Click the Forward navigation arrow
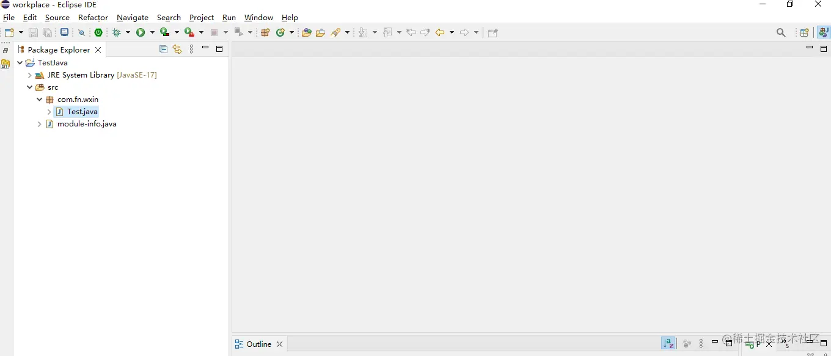 (x=464, y=32)
